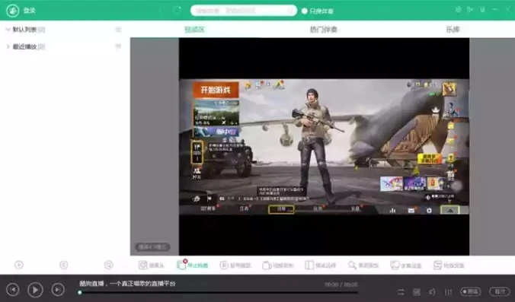
Task: Click the grey pill button at the video's lower left
Action: (152, 246)
